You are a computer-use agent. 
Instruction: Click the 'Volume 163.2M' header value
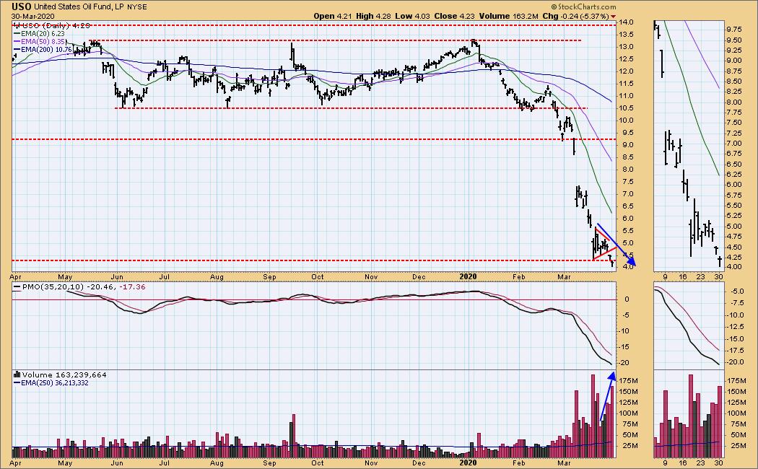pyautogui.click(x=508, y=16)
